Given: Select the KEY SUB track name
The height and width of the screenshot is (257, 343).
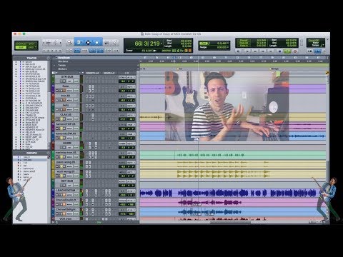Looking at the screenshot, I should point(67,181).
